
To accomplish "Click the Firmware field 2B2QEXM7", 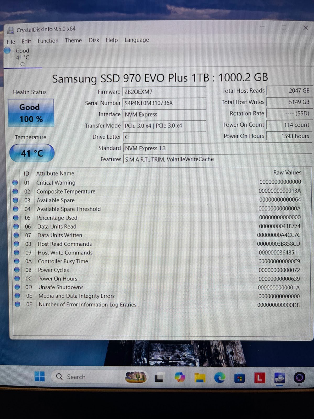I will tap(164, 92).
